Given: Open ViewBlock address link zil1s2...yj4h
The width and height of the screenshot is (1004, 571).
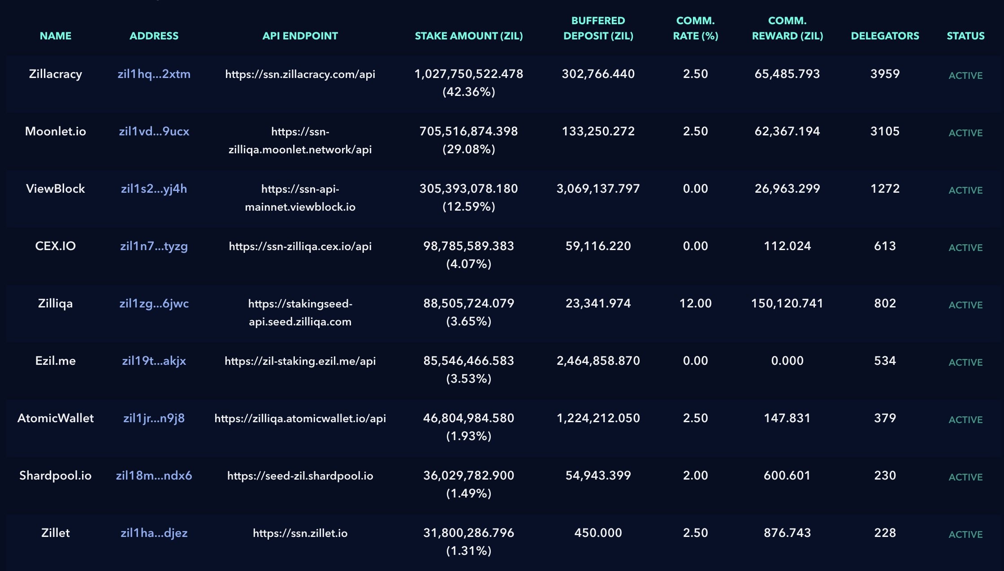Looking at the screenshot, I should click(154, 189).
